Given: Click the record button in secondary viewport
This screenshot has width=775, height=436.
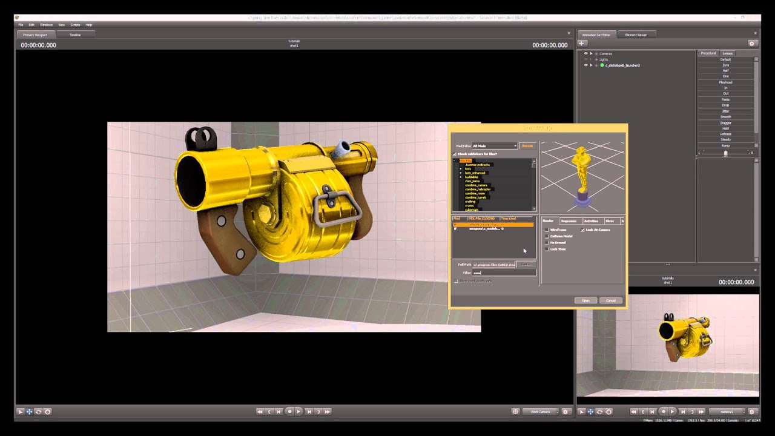Looking at the screenshot, I should tap(663, 412).
